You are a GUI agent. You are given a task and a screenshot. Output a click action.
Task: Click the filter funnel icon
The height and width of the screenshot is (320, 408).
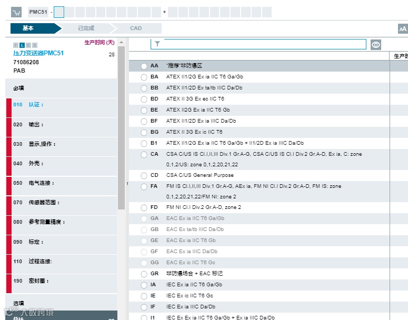tap(157, 44)
